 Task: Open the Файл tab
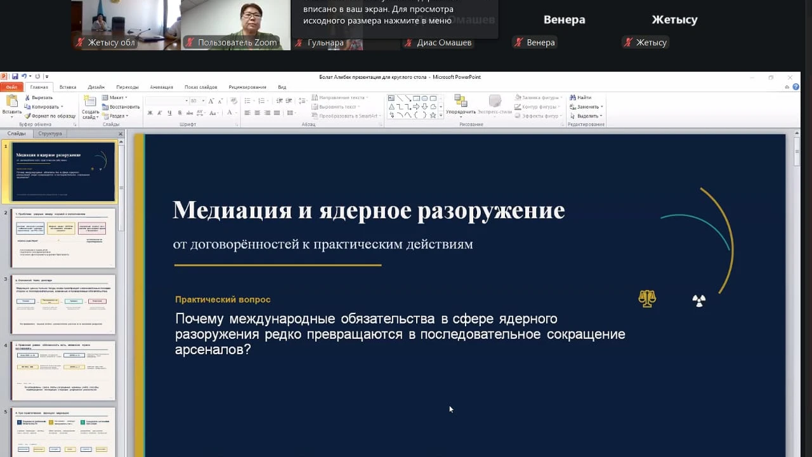11,87
